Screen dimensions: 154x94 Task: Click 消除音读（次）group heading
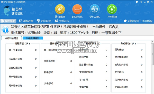pos(22,44)
